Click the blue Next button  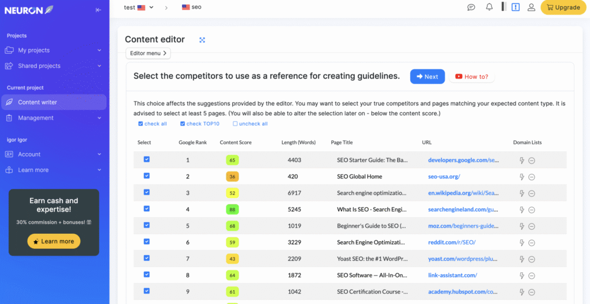(x=428, y=77)
